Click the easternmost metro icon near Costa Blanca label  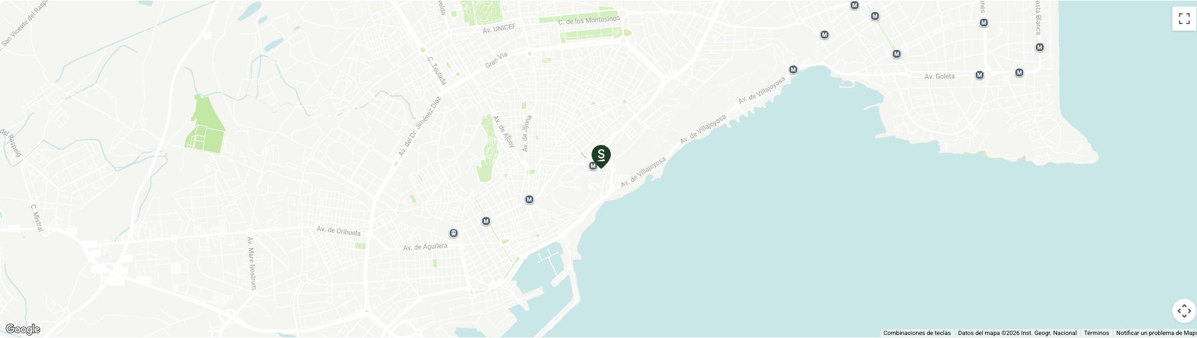(1039, 48)
